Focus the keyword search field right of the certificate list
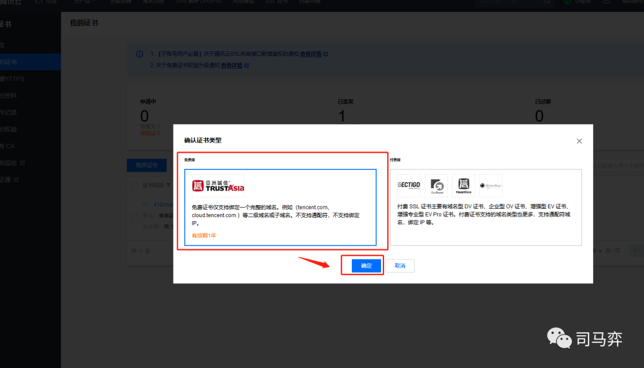Image resolution: width=644 pixels, height=368 pixels. tap(618, 166)
